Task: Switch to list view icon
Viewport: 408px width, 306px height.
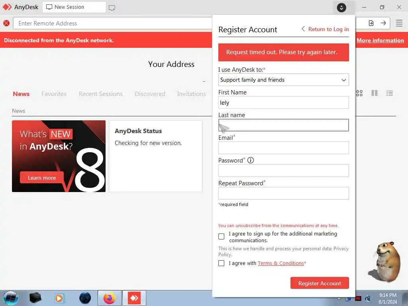Action: tap(390, 93)
